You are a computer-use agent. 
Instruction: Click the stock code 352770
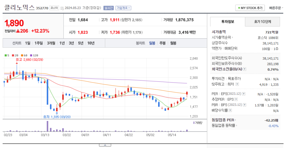(x=42, y=8)
